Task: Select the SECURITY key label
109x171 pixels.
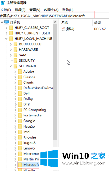Action: click(x=27, y=60)
